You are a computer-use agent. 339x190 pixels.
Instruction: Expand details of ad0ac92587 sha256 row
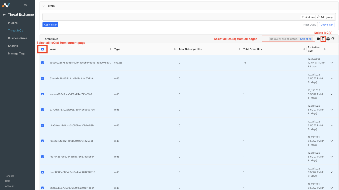[332, 63]
